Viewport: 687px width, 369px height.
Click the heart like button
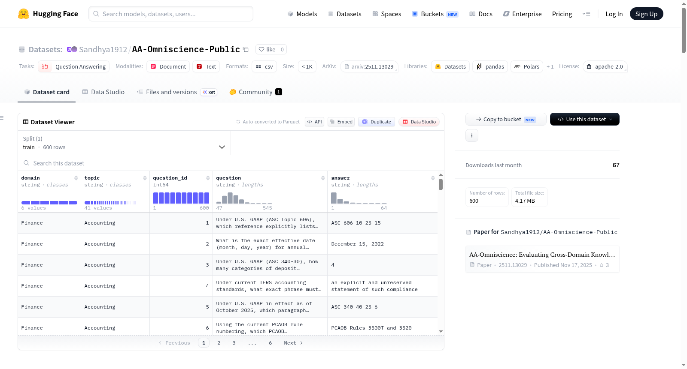click(267, 49)
